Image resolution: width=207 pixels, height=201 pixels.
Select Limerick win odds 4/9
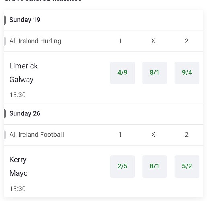pos(122,73)
